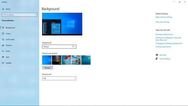Click the Fonts icon in sidebar
This screenshot has width=188, height=106.
(x=3, y=51)
